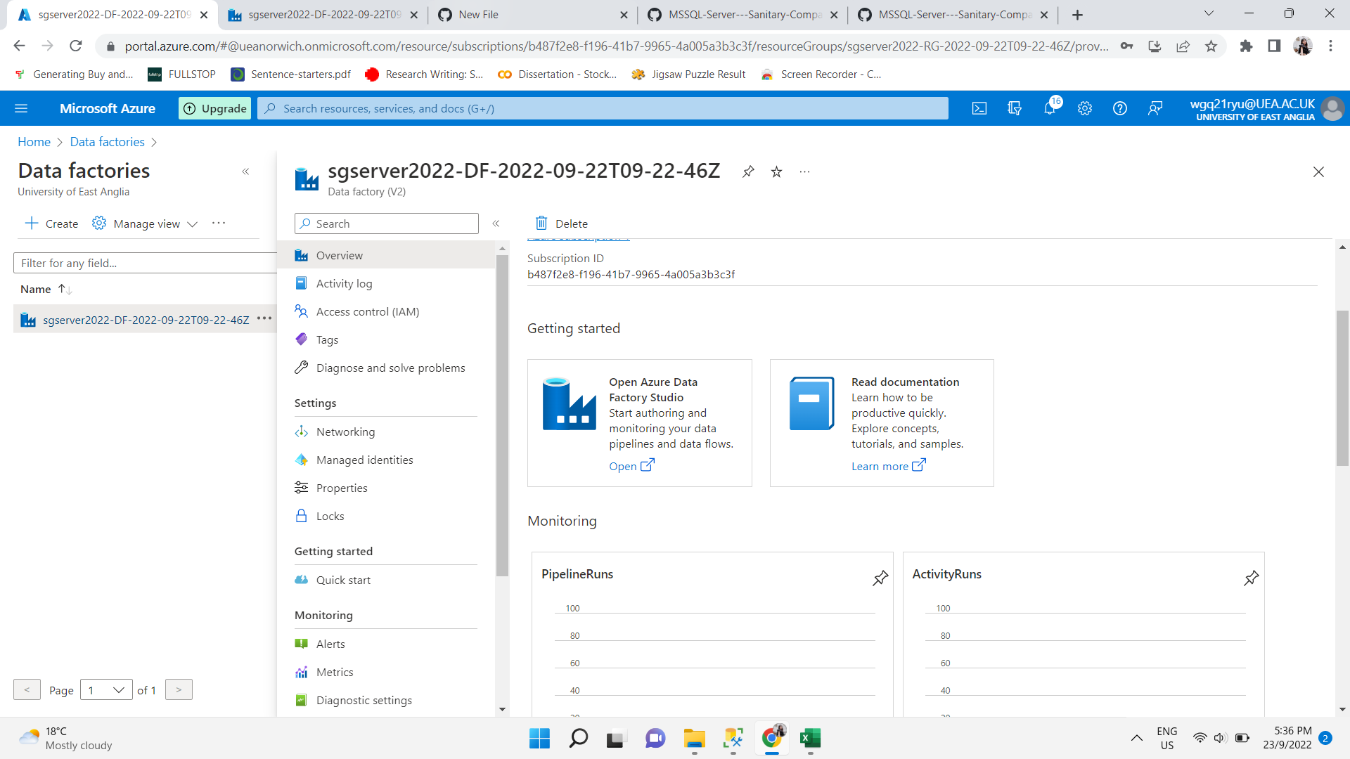The width and height of the screenshot is (1350, 759).
Task: Select Networking under Settings
Action: (345, 432)
